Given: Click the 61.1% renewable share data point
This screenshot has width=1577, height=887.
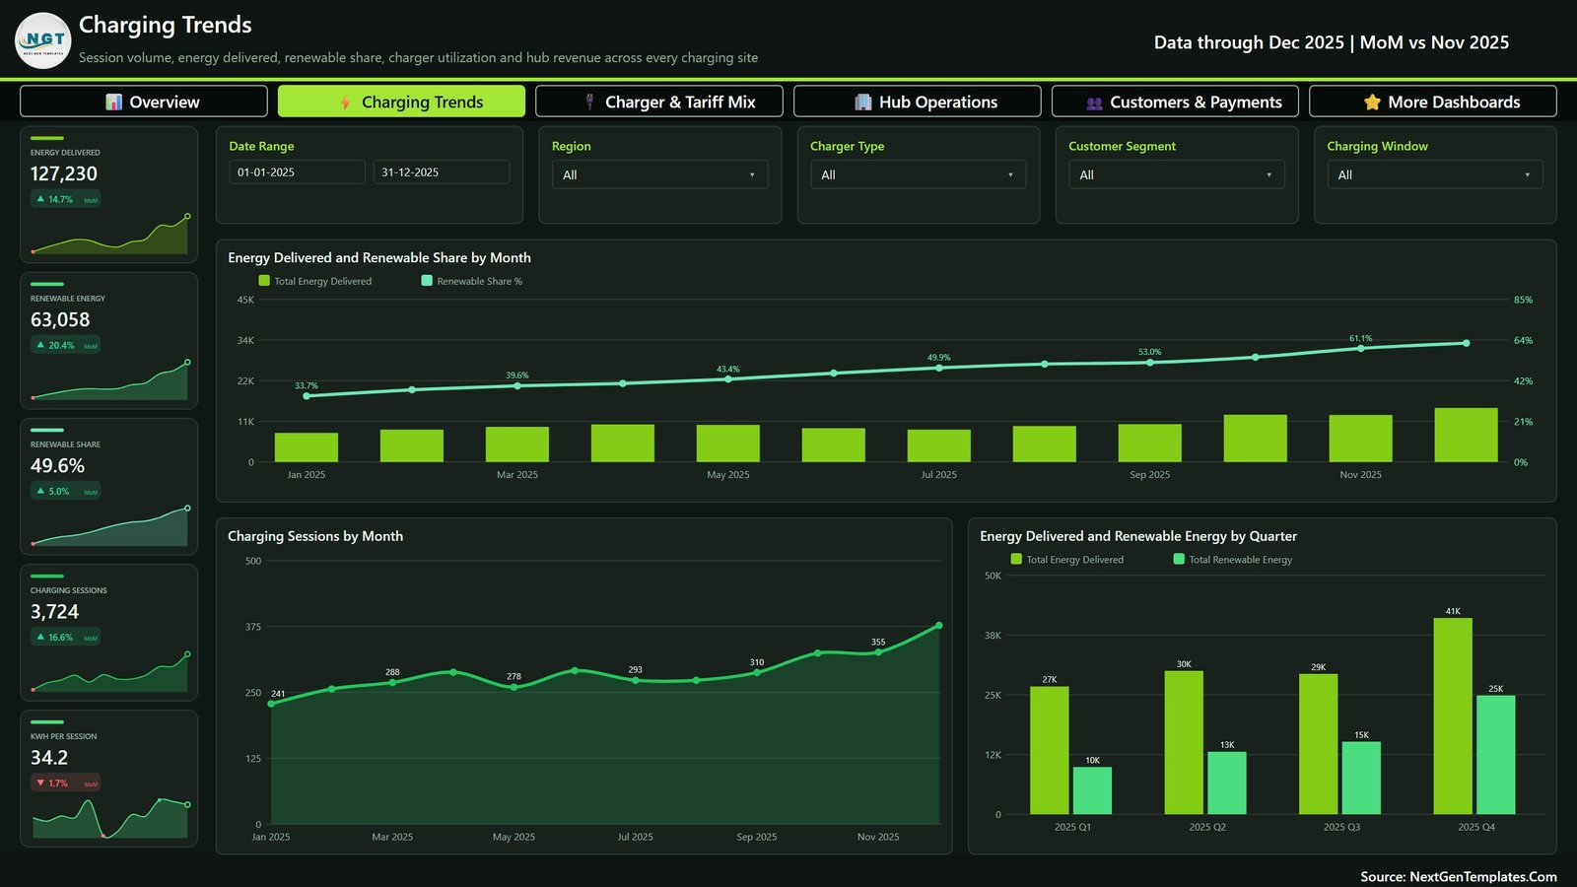Looking at the screenshot, I should 1361,348.
